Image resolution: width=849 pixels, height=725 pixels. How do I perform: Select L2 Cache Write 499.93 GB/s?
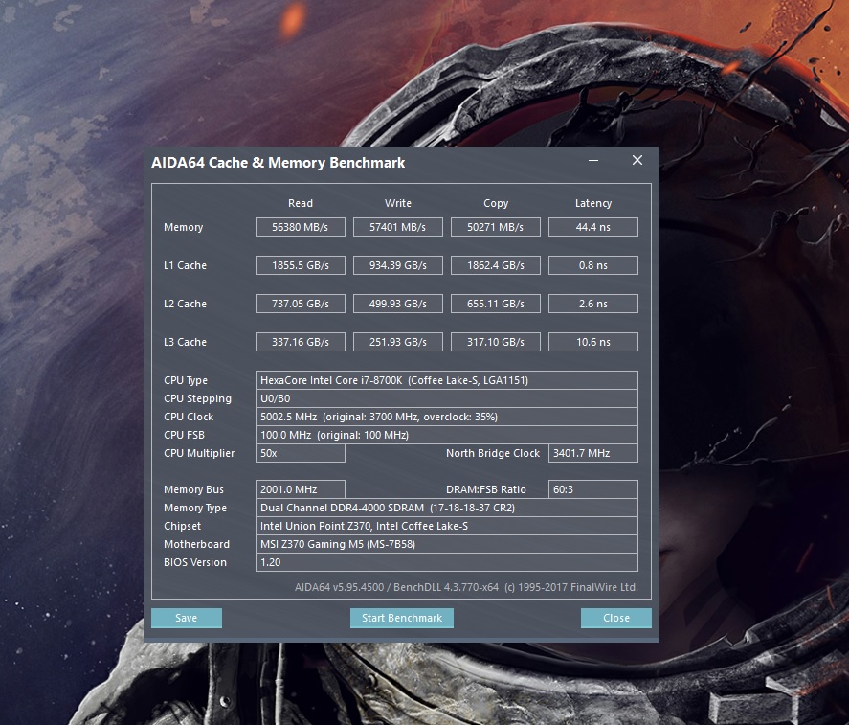[x=398, y=304]
